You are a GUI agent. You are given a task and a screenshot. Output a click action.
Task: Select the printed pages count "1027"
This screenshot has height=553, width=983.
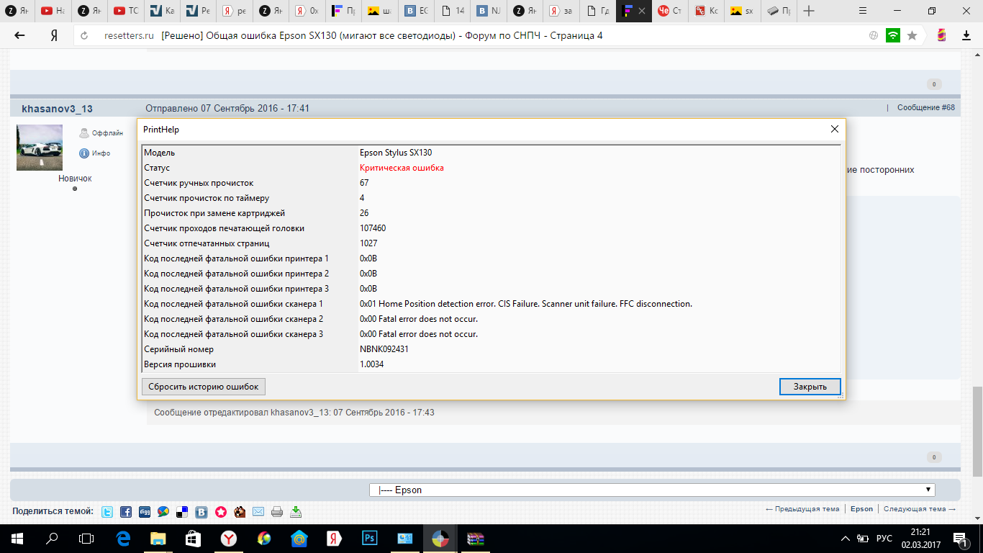pos(368,243)
